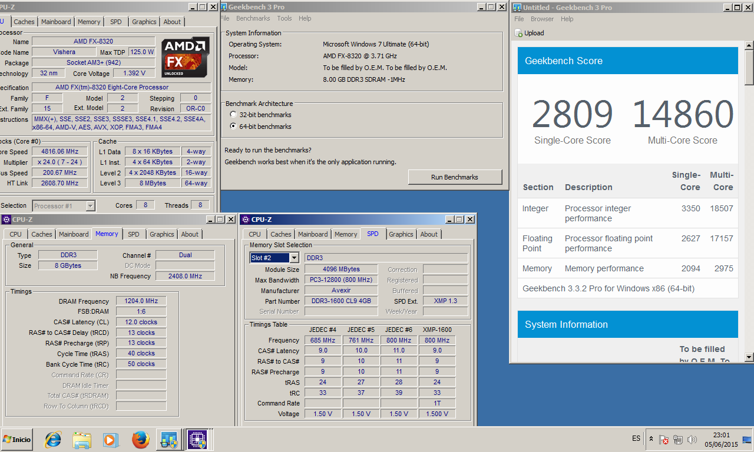Switch to Mainboard tab in top CPU-Z window
This screenshot has width=754, height=452.
pos(56,22)
